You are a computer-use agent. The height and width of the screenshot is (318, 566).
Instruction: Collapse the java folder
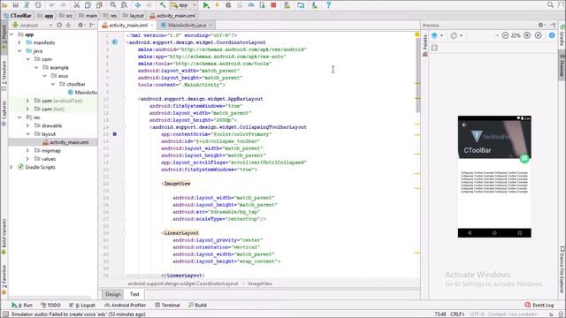(19, 51)
